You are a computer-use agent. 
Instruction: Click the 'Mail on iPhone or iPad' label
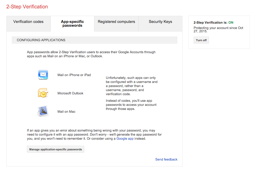(74, 75)
